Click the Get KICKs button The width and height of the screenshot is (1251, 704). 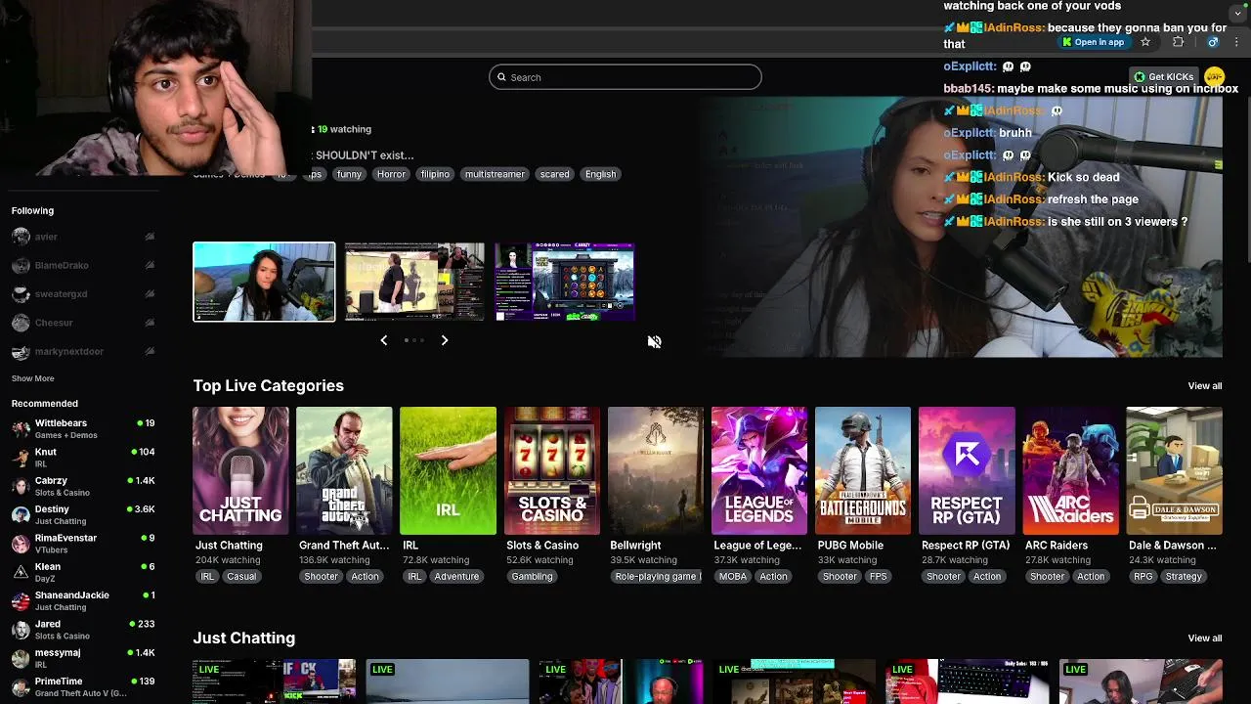[x=1164, y=76]
